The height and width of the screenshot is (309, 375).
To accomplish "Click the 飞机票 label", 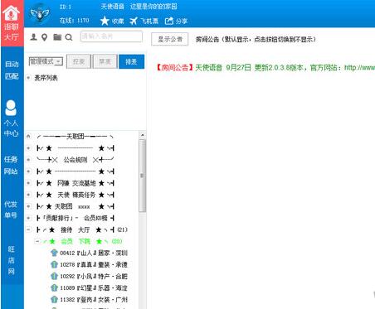I will click(x=149, y=21).
